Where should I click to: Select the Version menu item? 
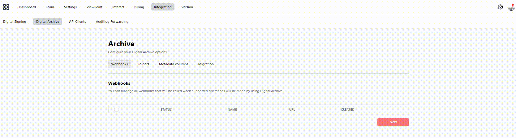coord(187,7)
